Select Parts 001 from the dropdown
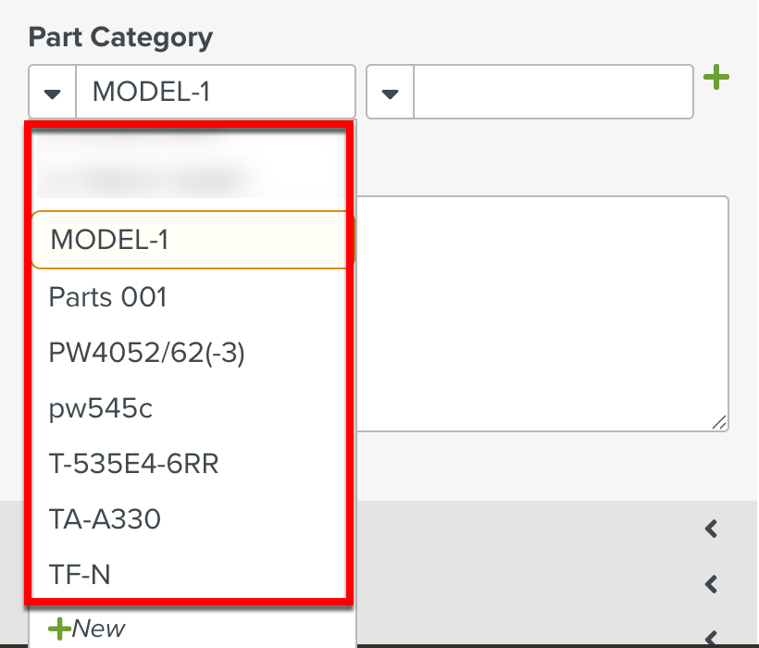This screenshot has height=648, width=759. [107, 297]
